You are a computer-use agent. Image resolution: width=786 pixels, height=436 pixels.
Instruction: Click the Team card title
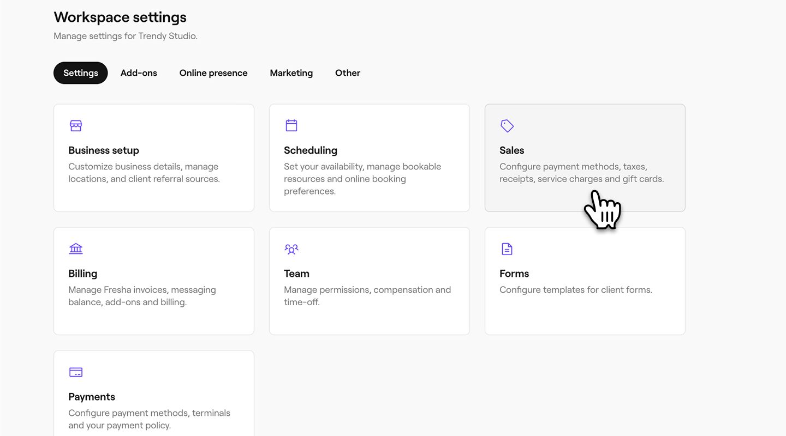coord(296,274)
